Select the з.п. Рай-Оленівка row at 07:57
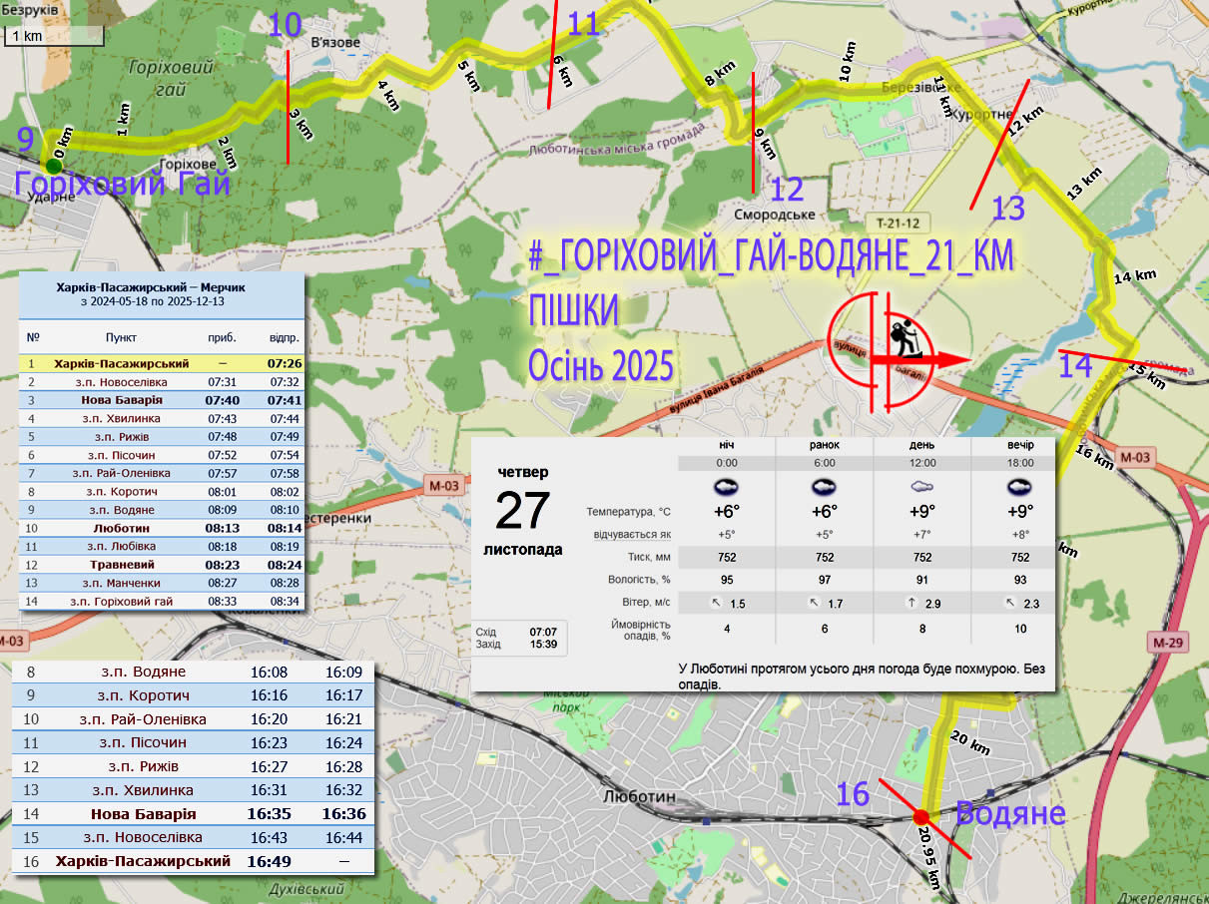Screen dimensions: 1209x904 point(163,473)
